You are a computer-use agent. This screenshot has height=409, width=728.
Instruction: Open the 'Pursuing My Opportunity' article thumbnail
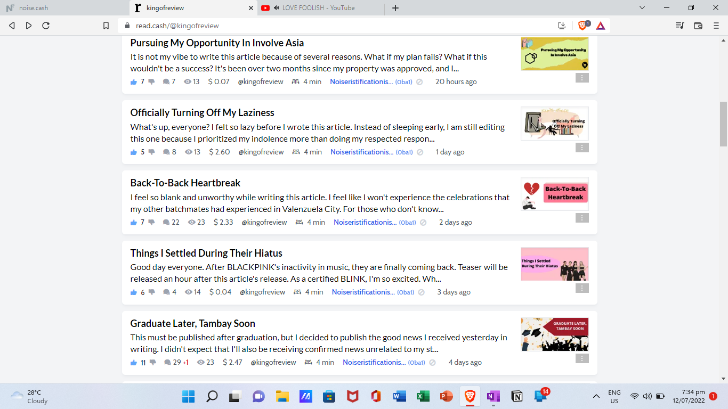555,53
